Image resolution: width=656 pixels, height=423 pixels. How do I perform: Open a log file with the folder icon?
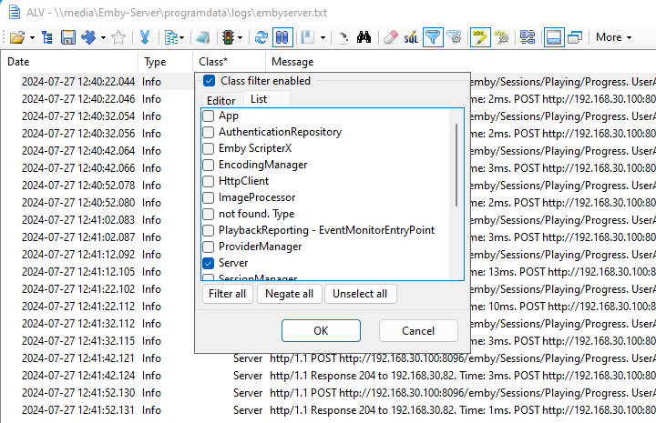click(x=17, y=37)
